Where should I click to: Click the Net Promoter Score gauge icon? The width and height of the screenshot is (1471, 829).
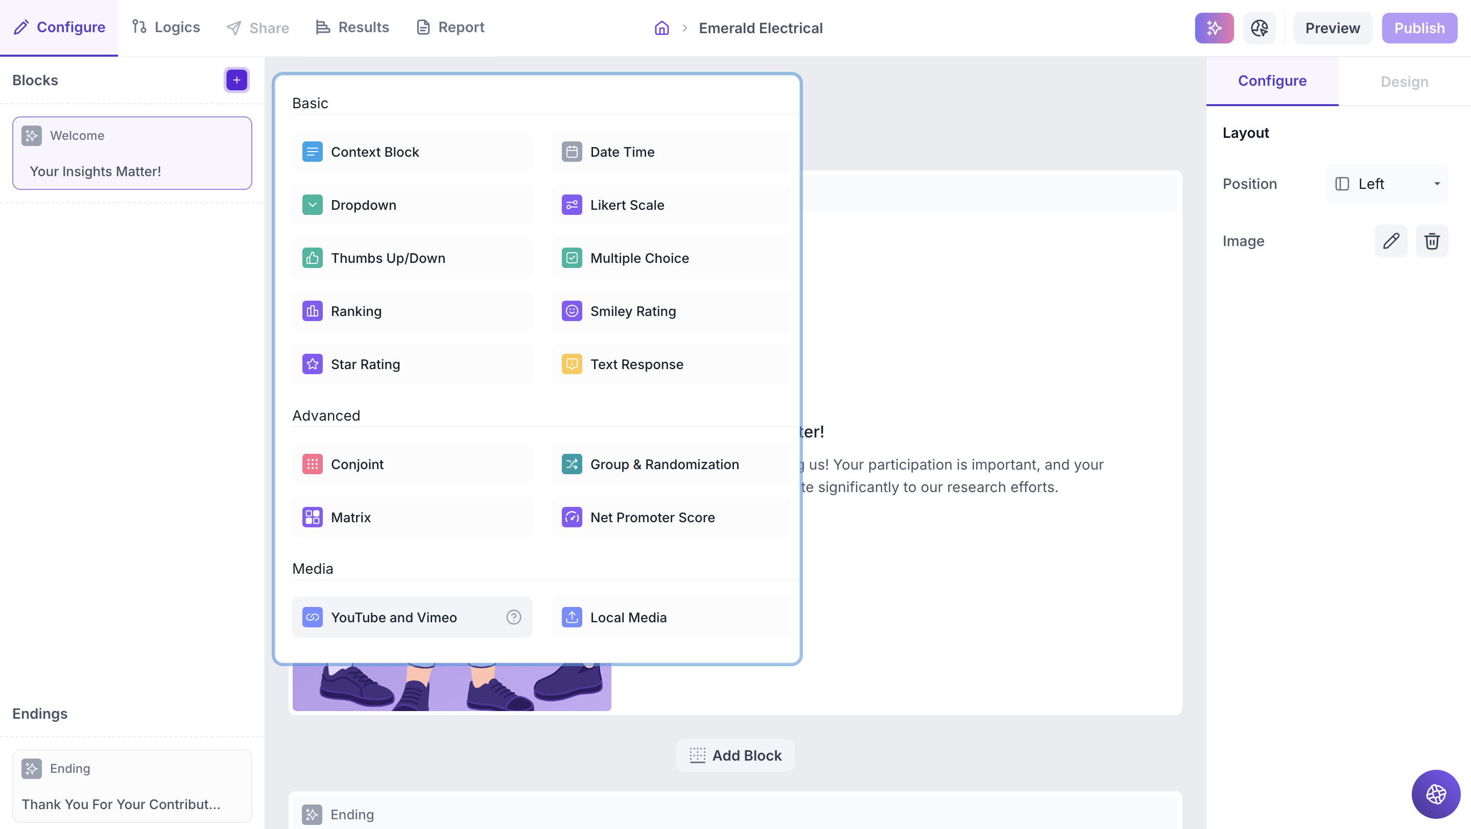572,518
